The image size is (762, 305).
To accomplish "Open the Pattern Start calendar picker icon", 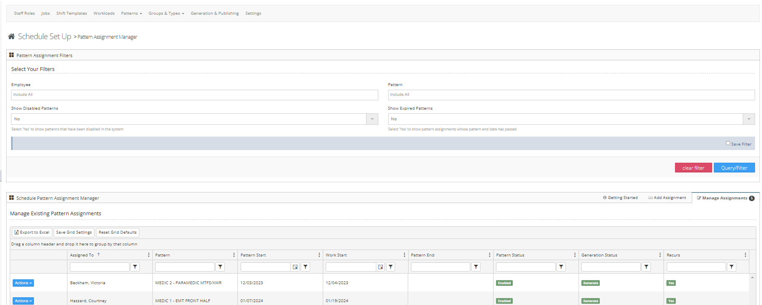I will (295, 267).
